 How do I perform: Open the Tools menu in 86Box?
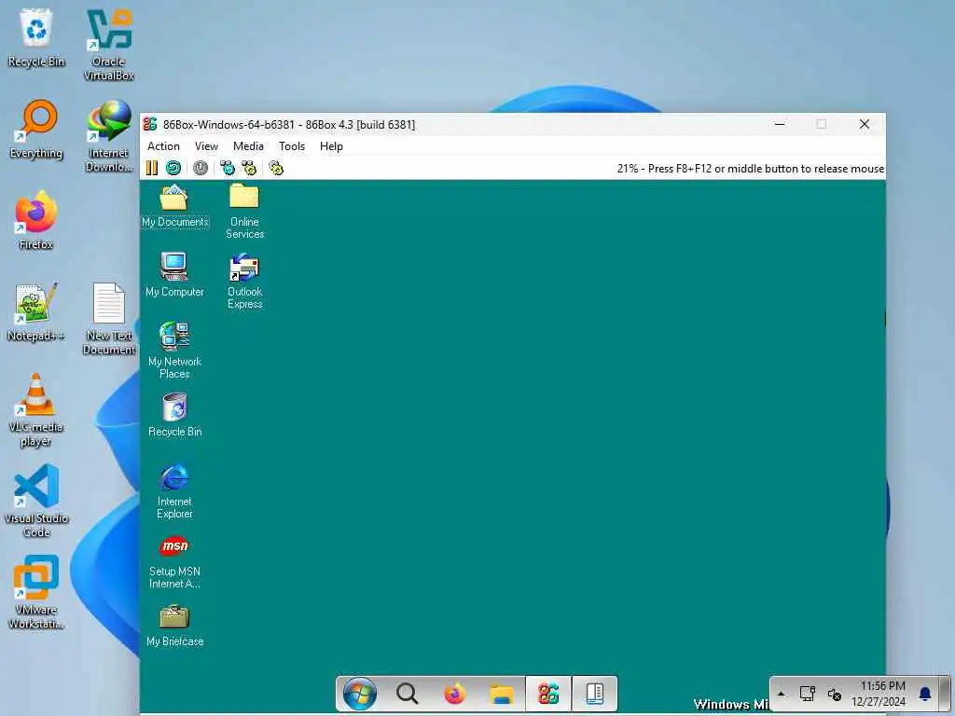(x=292, y=146)
